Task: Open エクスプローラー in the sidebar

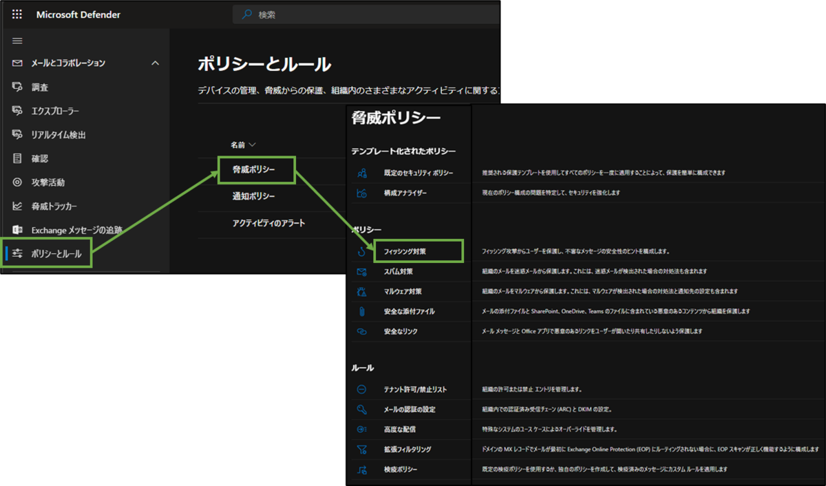Action: click(x=56, y=111)
